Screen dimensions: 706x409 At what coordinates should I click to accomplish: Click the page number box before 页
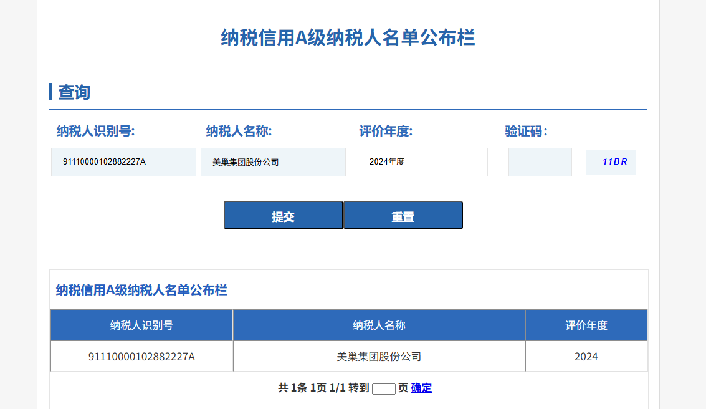pos(383,389)
